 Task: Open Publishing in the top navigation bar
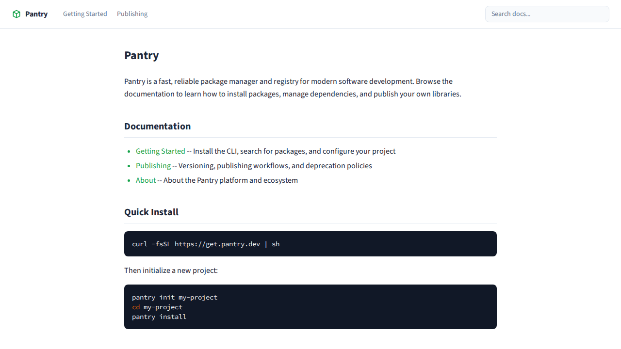tap(132, 14)
